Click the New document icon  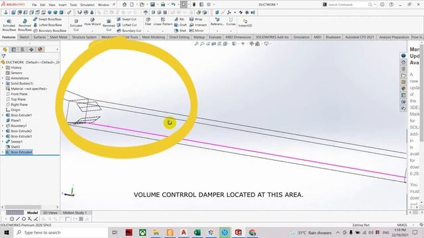[132, 5]
